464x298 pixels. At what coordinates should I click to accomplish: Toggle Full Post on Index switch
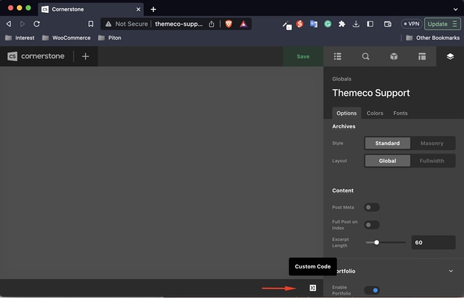pyautogui.click(x=372, y=225)
